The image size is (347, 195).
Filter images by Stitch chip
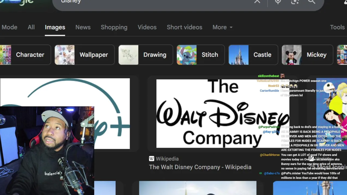(x=201, y=55)
